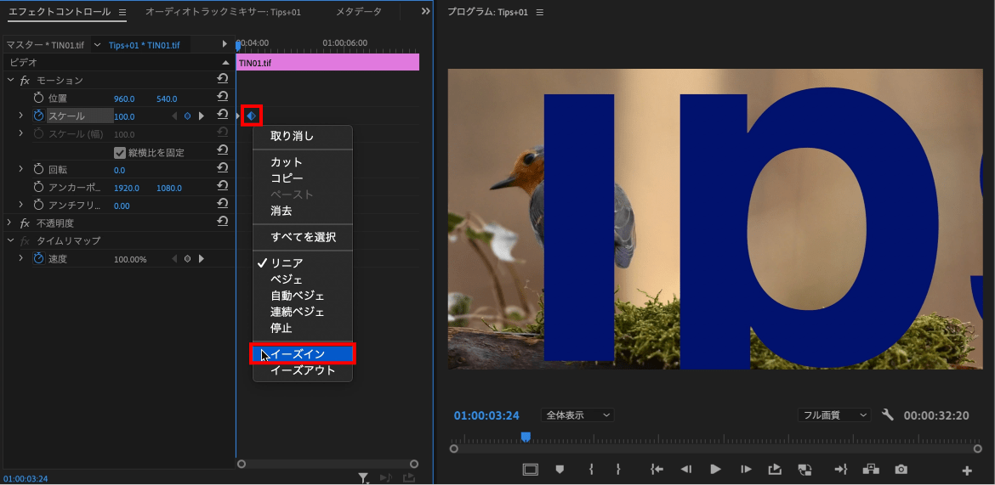Image resolution: width=995 pixels, height=485 pixels.
Task: Show hidden panel tabs with double chevron
Action: [x=426, y=11]
